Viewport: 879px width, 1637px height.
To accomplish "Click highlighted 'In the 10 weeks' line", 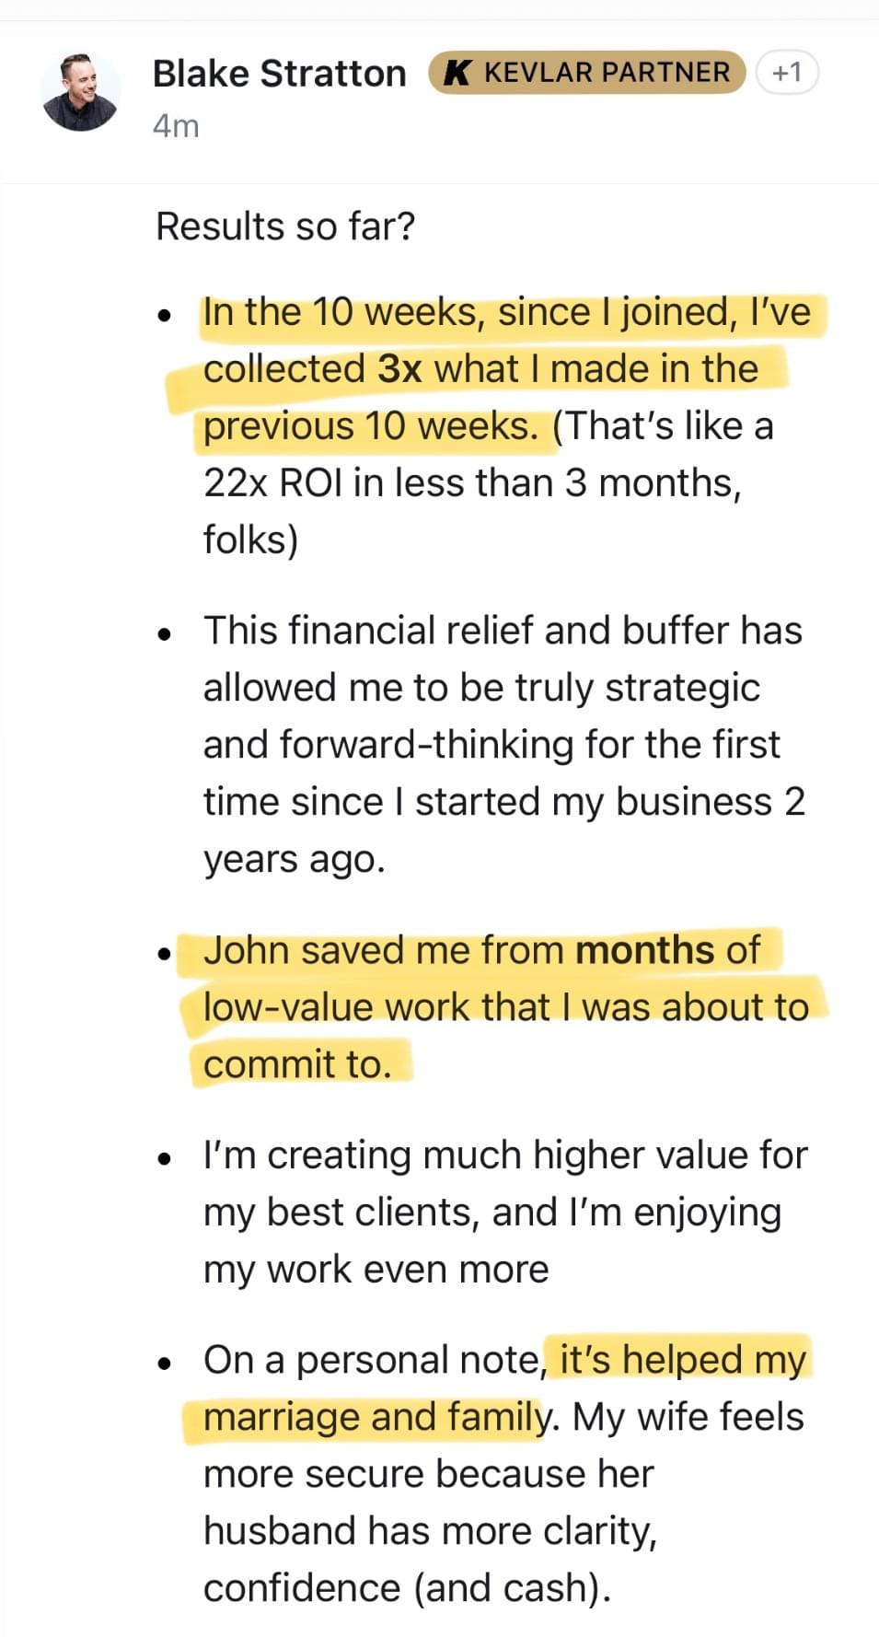I will 507,312.
